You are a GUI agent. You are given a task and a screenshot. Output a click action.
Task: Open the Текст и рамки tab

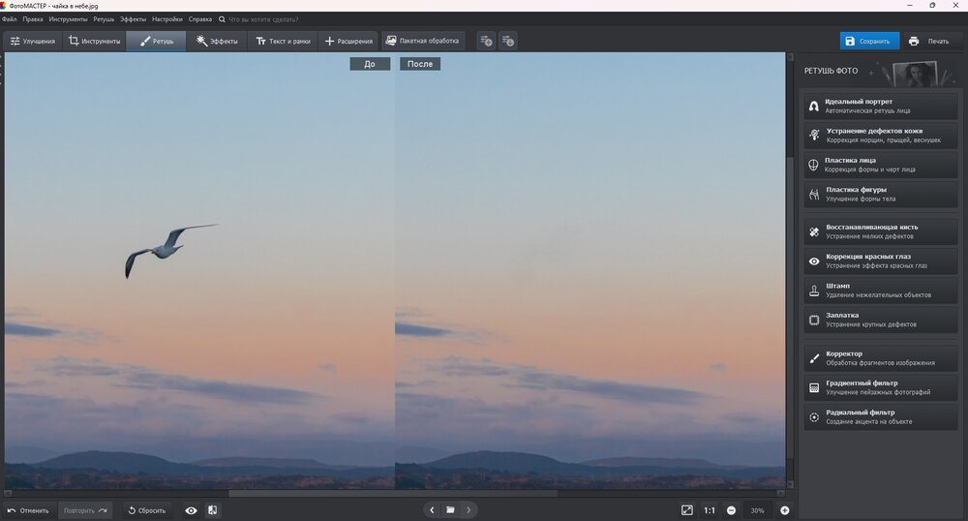point(283,42)
